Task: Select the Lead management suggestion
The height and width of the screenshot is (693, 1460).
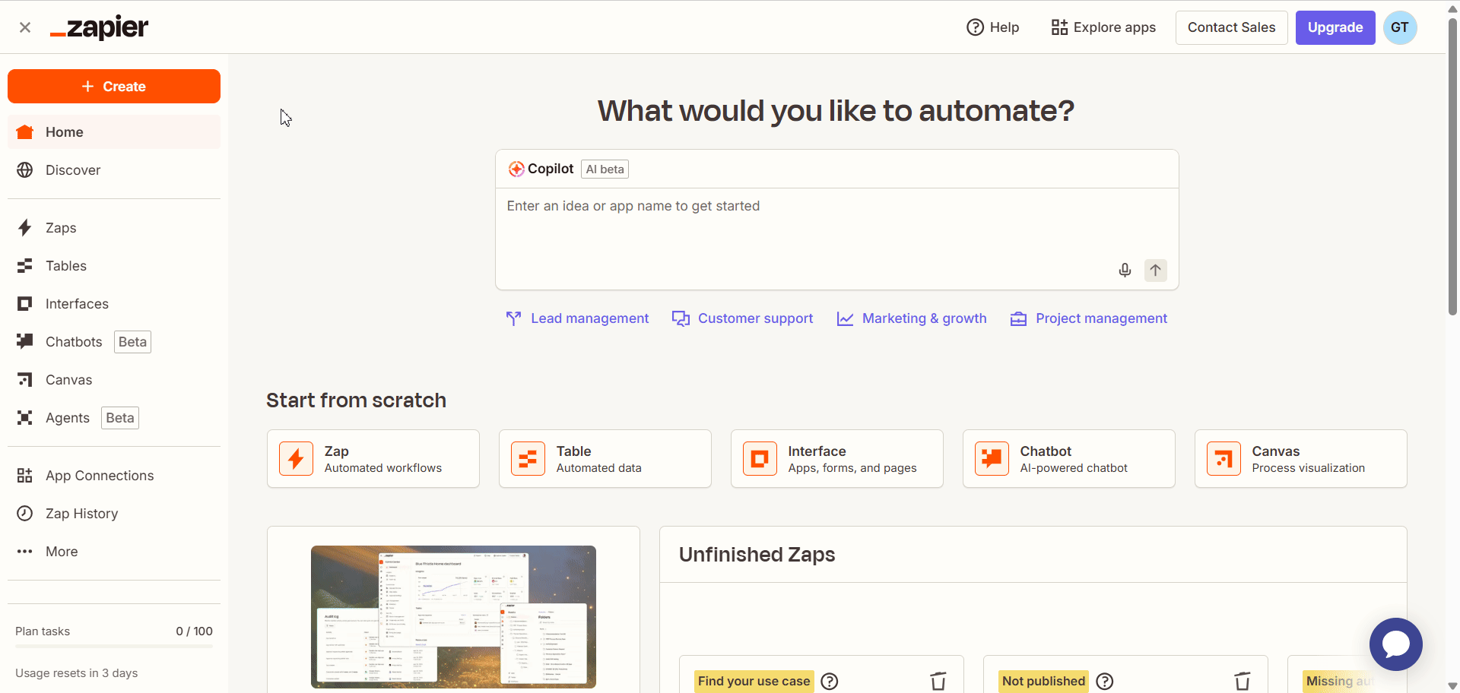Action: (x=578, y=318)
